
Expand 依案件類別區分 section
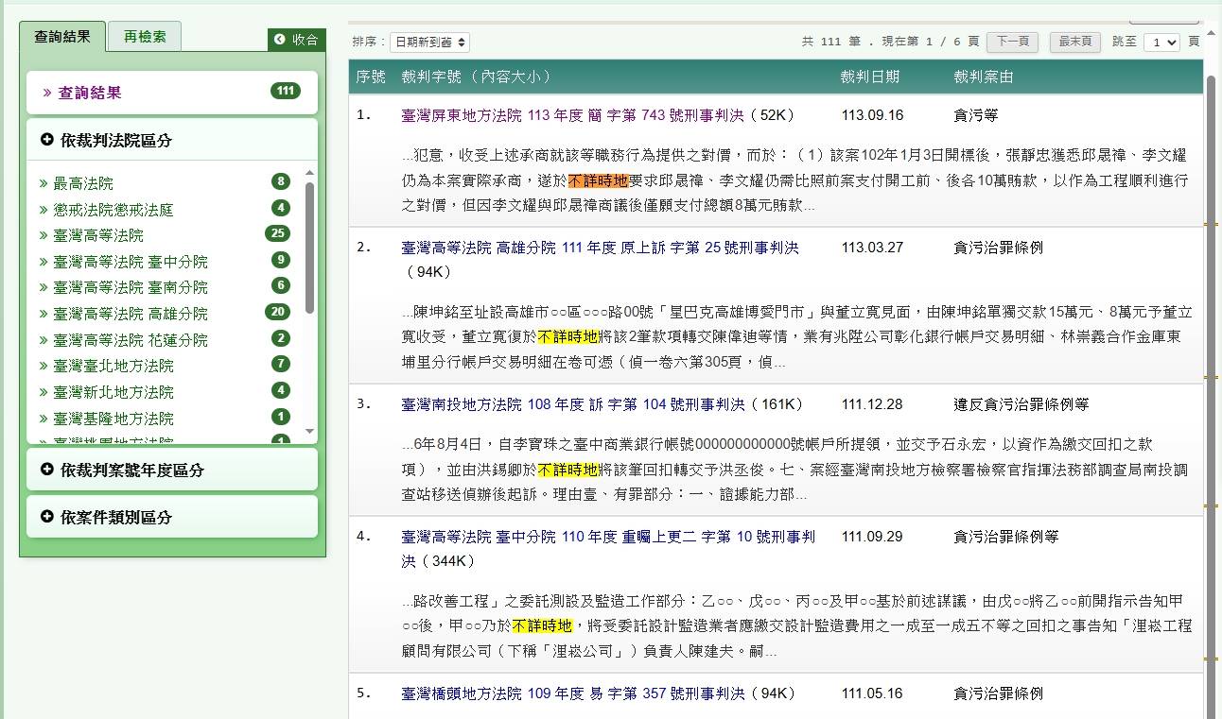click(171, 517)
